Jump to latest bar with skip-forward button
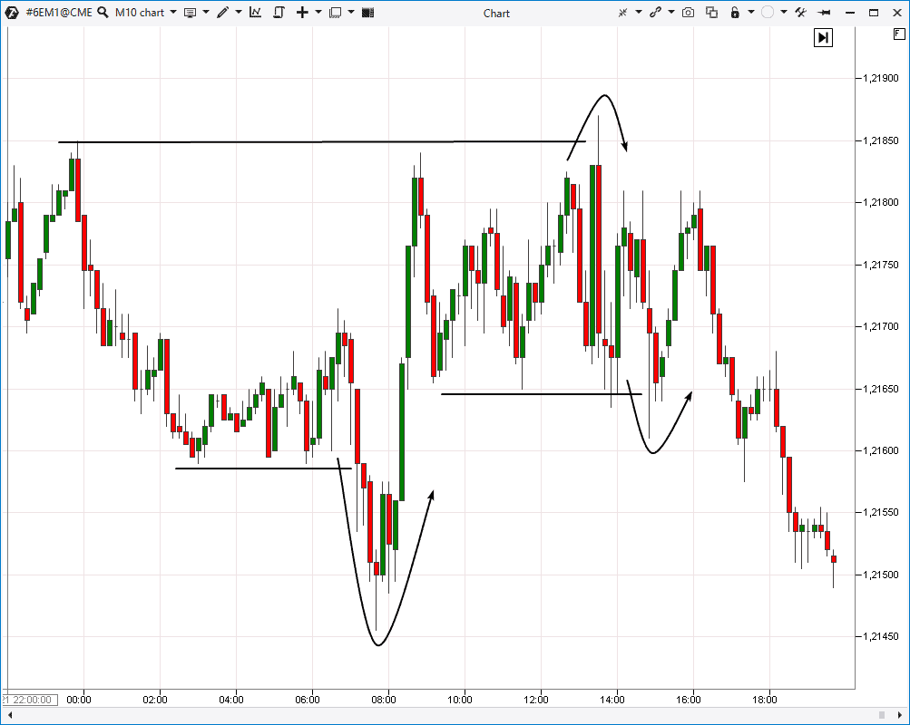Image resolution: width=910 pixels, height=725 pixels. pos(823,37)
